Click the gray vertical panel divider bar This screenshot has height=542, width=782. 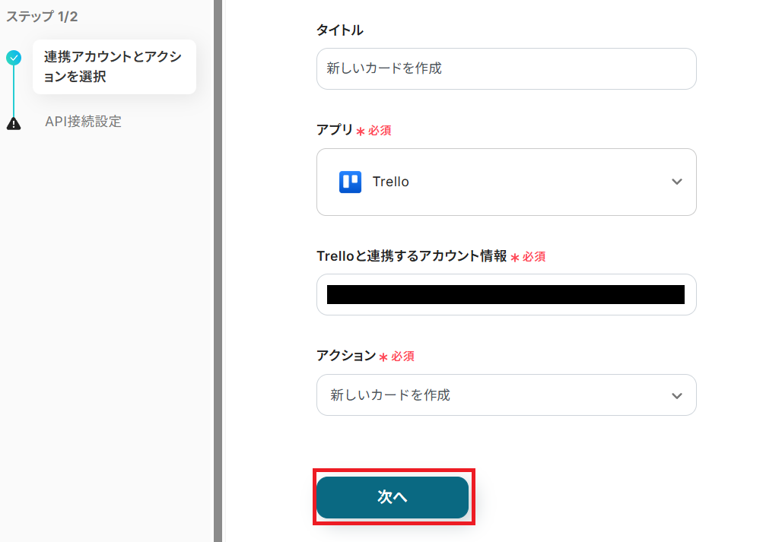[x=218, y=271]
